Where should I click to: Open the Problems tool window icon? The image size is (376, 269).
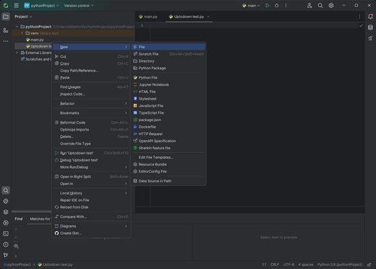click(x=6, y=244)
